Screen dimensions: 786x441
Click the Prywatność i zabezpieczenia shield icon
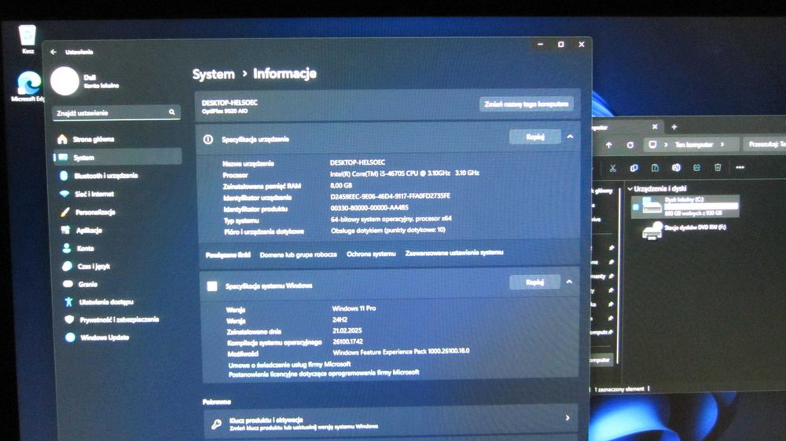69,319
